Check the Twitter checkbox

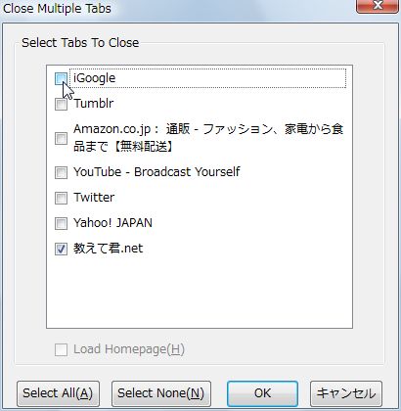[61, 198]
